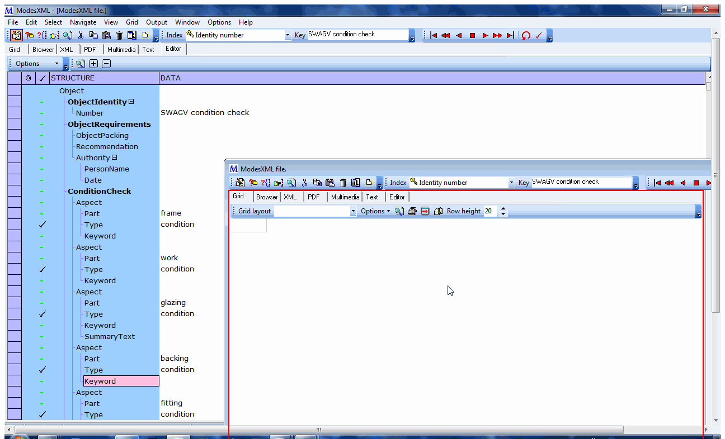Image resolution: width=725 pixels, height=439 pixels.
Task: Toggle checkmark on Type row under frame
Action: 42,225
